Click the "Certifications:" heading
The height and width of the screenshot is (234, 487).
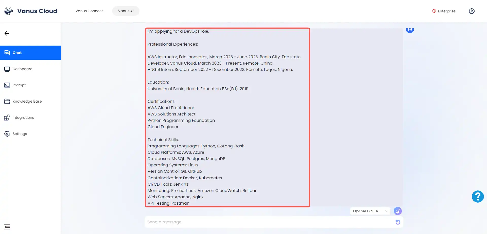click(162, 101)
